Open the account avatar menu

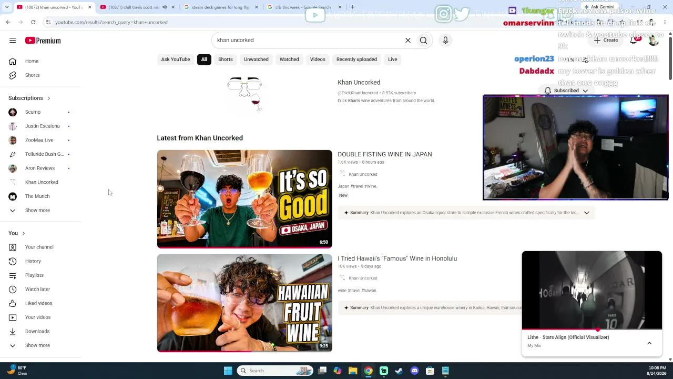tap(654, 40)
